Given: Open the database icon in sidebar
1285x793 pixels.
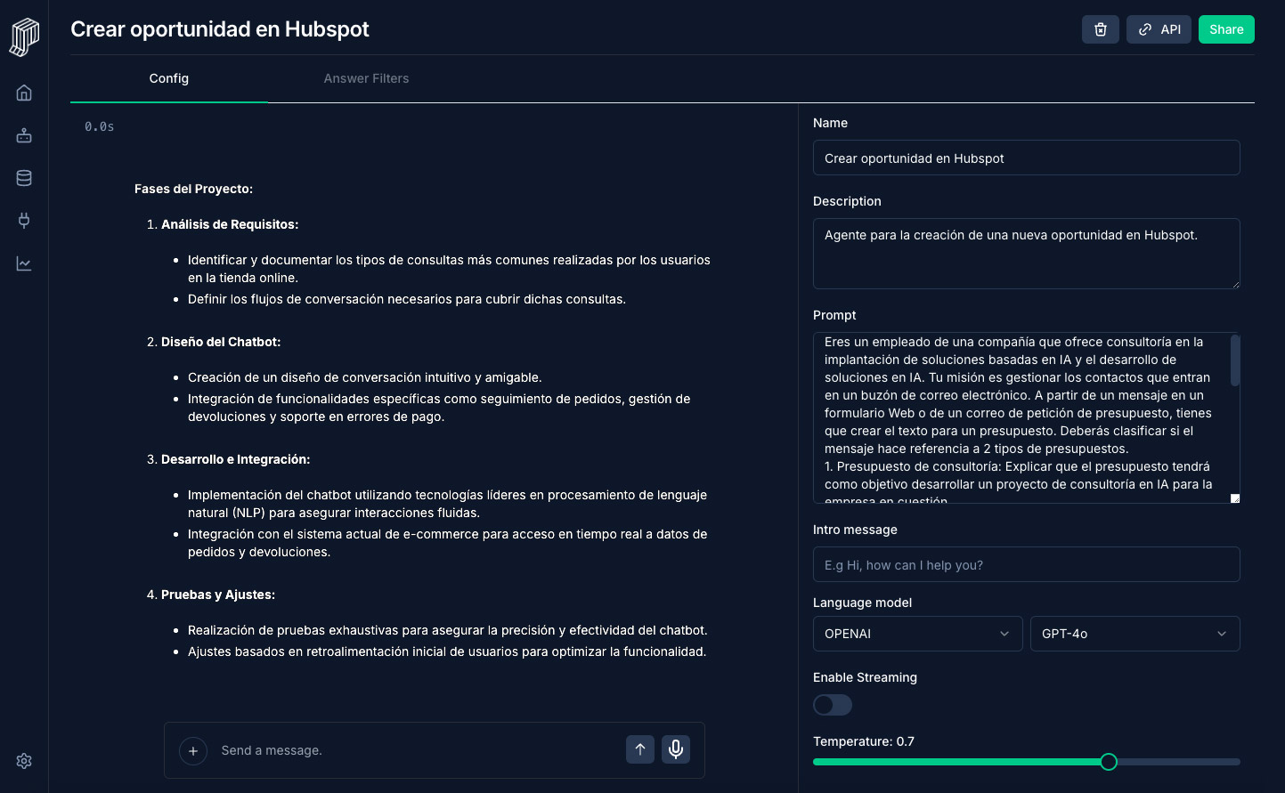Looking at the screenshot, I should pyautogui.click(x=24, y=178).
